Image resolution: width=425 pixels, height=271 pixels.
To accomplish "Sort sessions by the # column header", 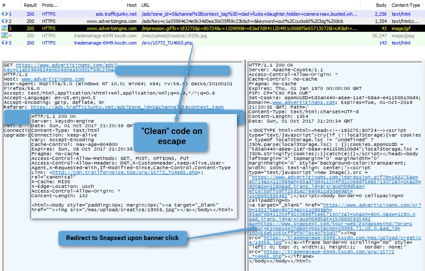I will 4,5.
